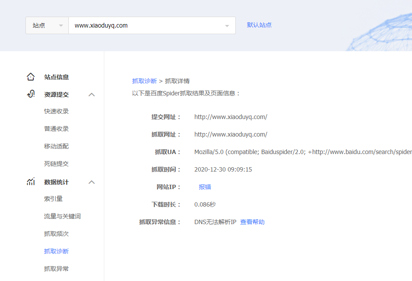Screen dimensions: 412x281
Task: Click 报错 next to 网站IP
Action: 205,186
